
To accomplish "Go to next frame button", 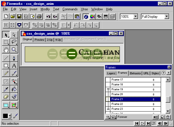I will pyautogui.click(x=166, y=123).
